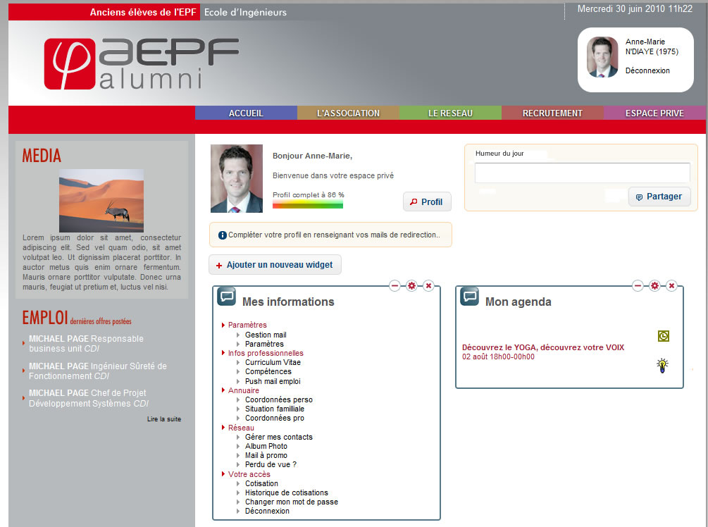The height and width of the screenshot is (527, 708).
Task: Add a new widget with Ajouter button
Action: coord(275,265)
